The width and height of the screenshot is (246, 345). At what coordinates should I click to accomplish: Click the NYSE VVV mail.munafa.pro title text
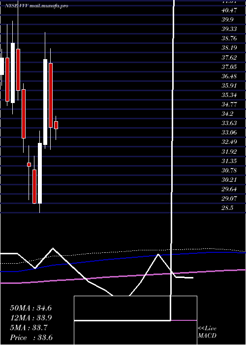36,6
